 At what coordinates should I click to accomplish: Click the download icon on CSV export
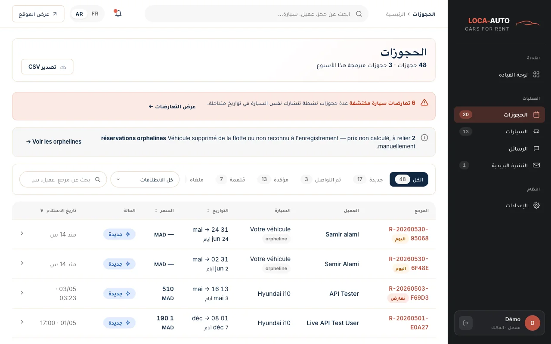pos(63,67)
